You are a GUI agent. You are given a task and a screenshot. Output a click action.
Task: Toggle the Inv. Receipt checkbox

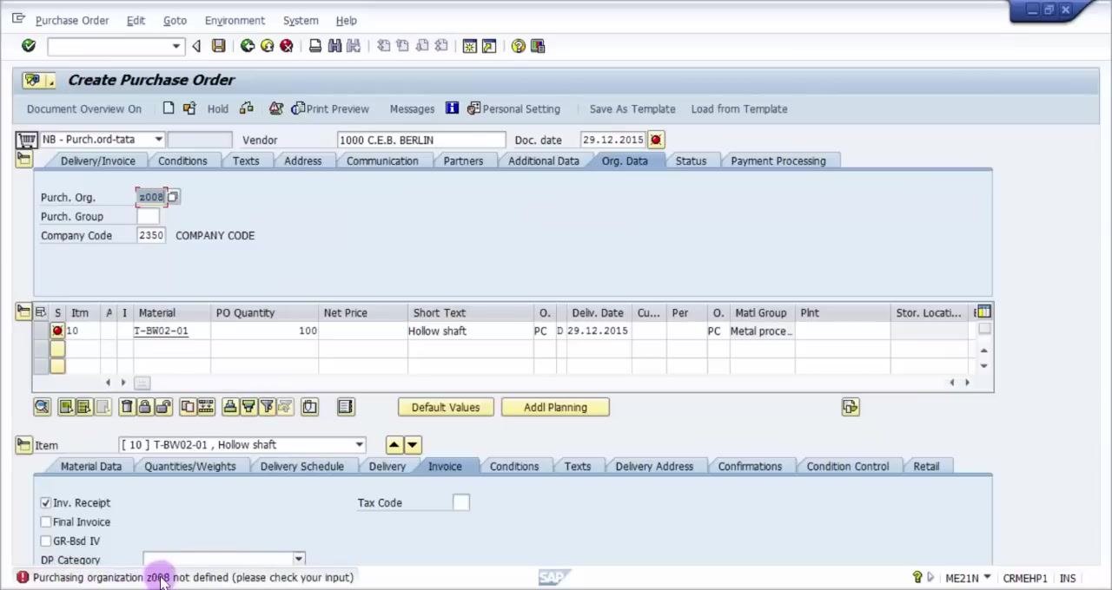tap(46, 502)
